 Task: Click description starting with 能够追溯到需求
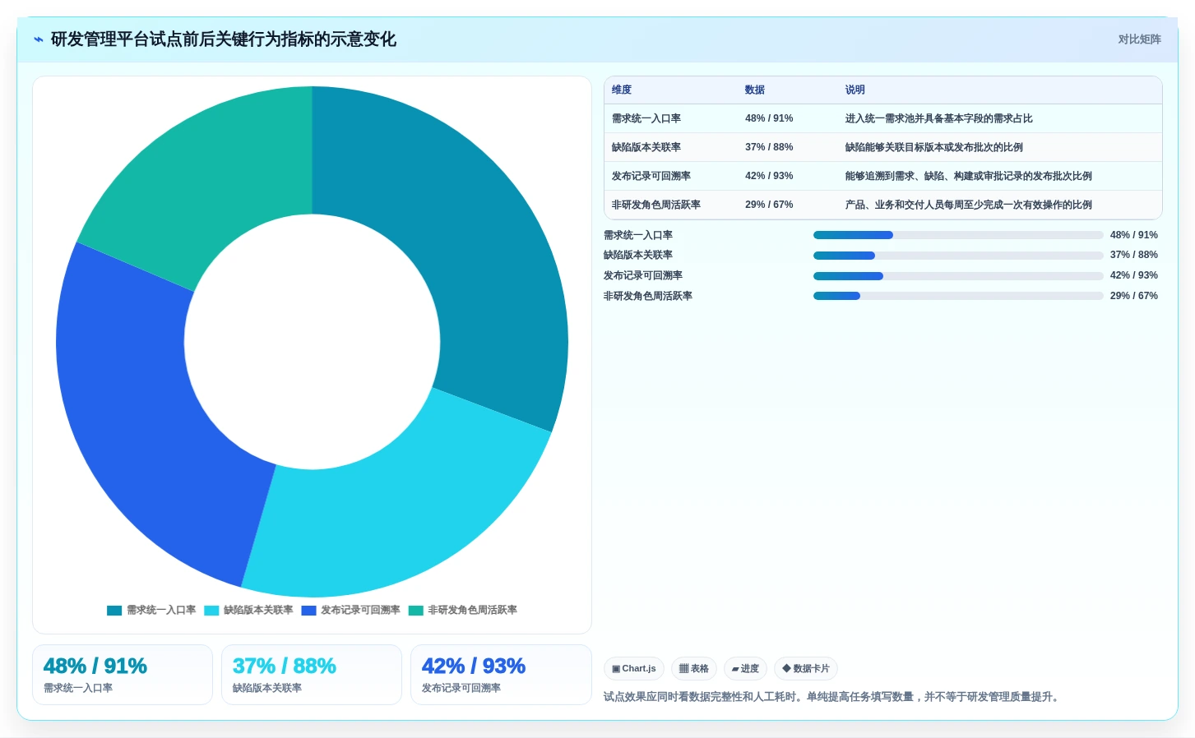(x=969, y=177)
